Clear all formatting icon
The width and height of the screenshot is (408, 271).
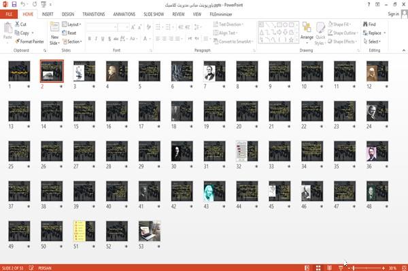(x=149, y=27)
